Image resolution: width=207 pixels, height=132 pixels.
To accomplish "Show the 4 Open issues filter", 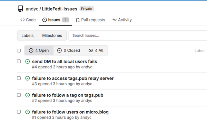I will (39, 50).
